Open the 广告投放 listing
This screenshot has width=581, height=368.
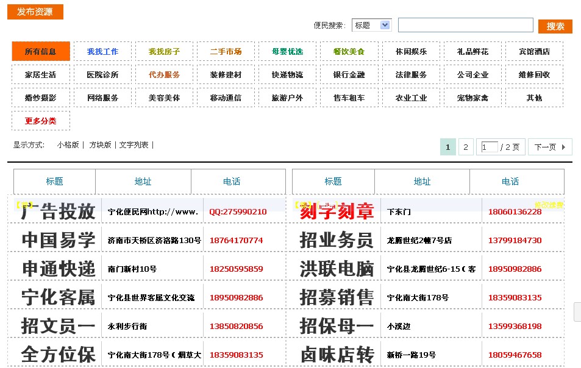point(58,211)
